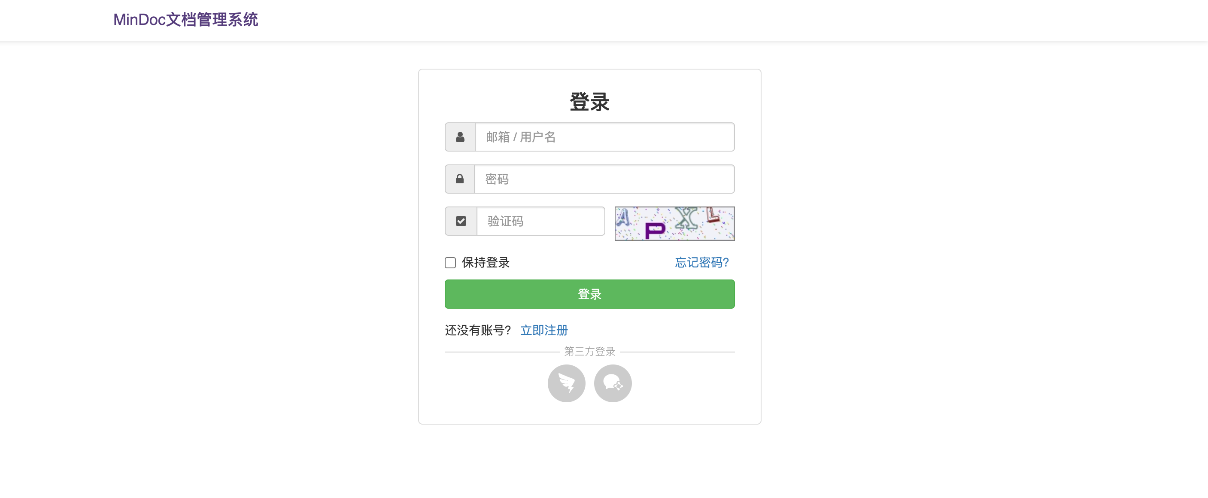Click the 保持登录 label text
The width and height of the screenshot is (1208, 498).
486,263
